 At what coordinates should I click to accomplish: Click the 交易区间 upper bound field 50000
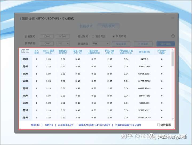click(63, 36)
